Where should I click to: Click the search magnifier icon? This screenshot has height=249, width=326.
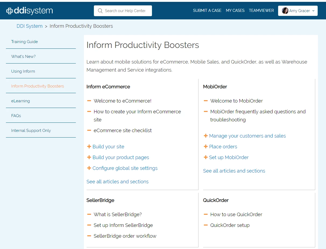pyautogui.click(x=100, y=11)
